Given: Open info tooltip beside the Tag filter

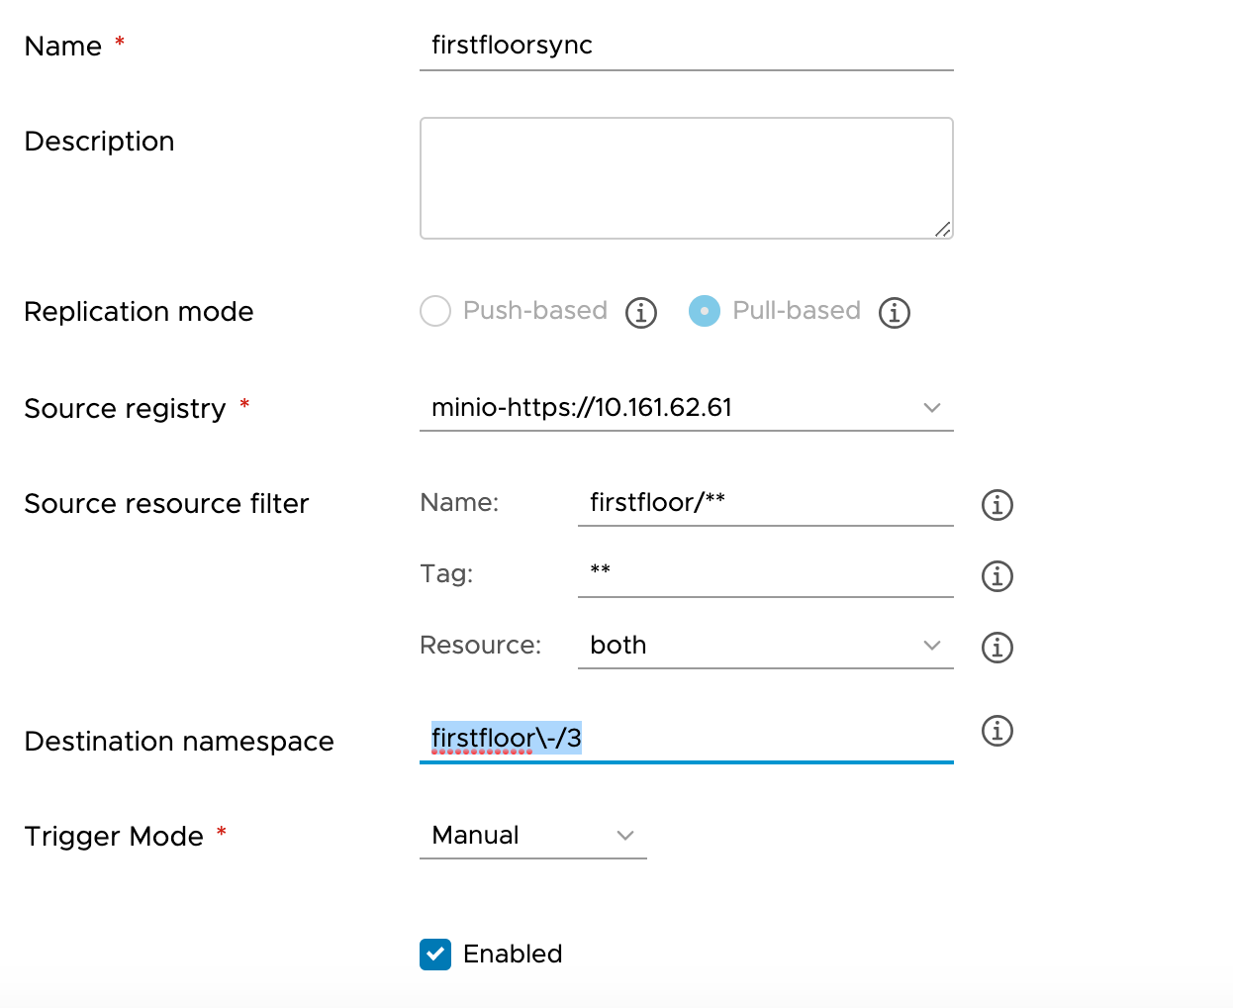Looking at the screenshot, I should pyautogui.click(x=996, y=576).
